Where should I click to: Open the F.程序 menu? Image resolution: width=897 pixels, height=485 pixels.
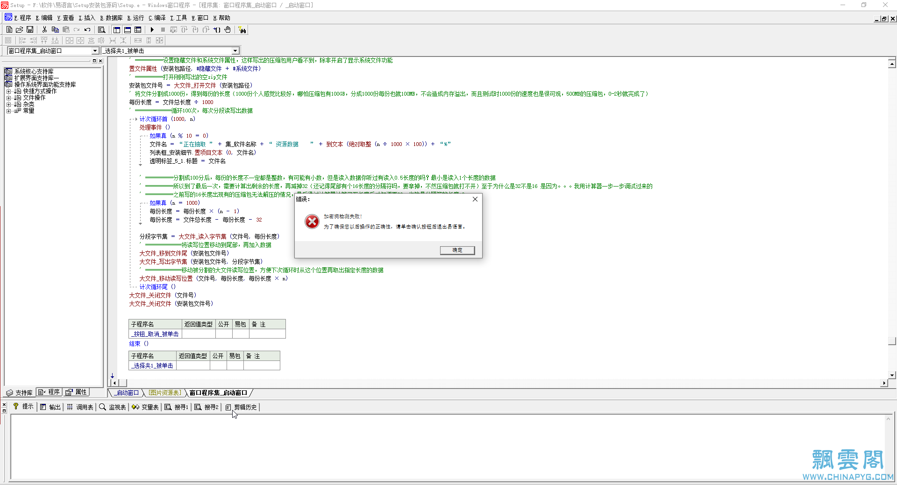[x=22, y=18]
